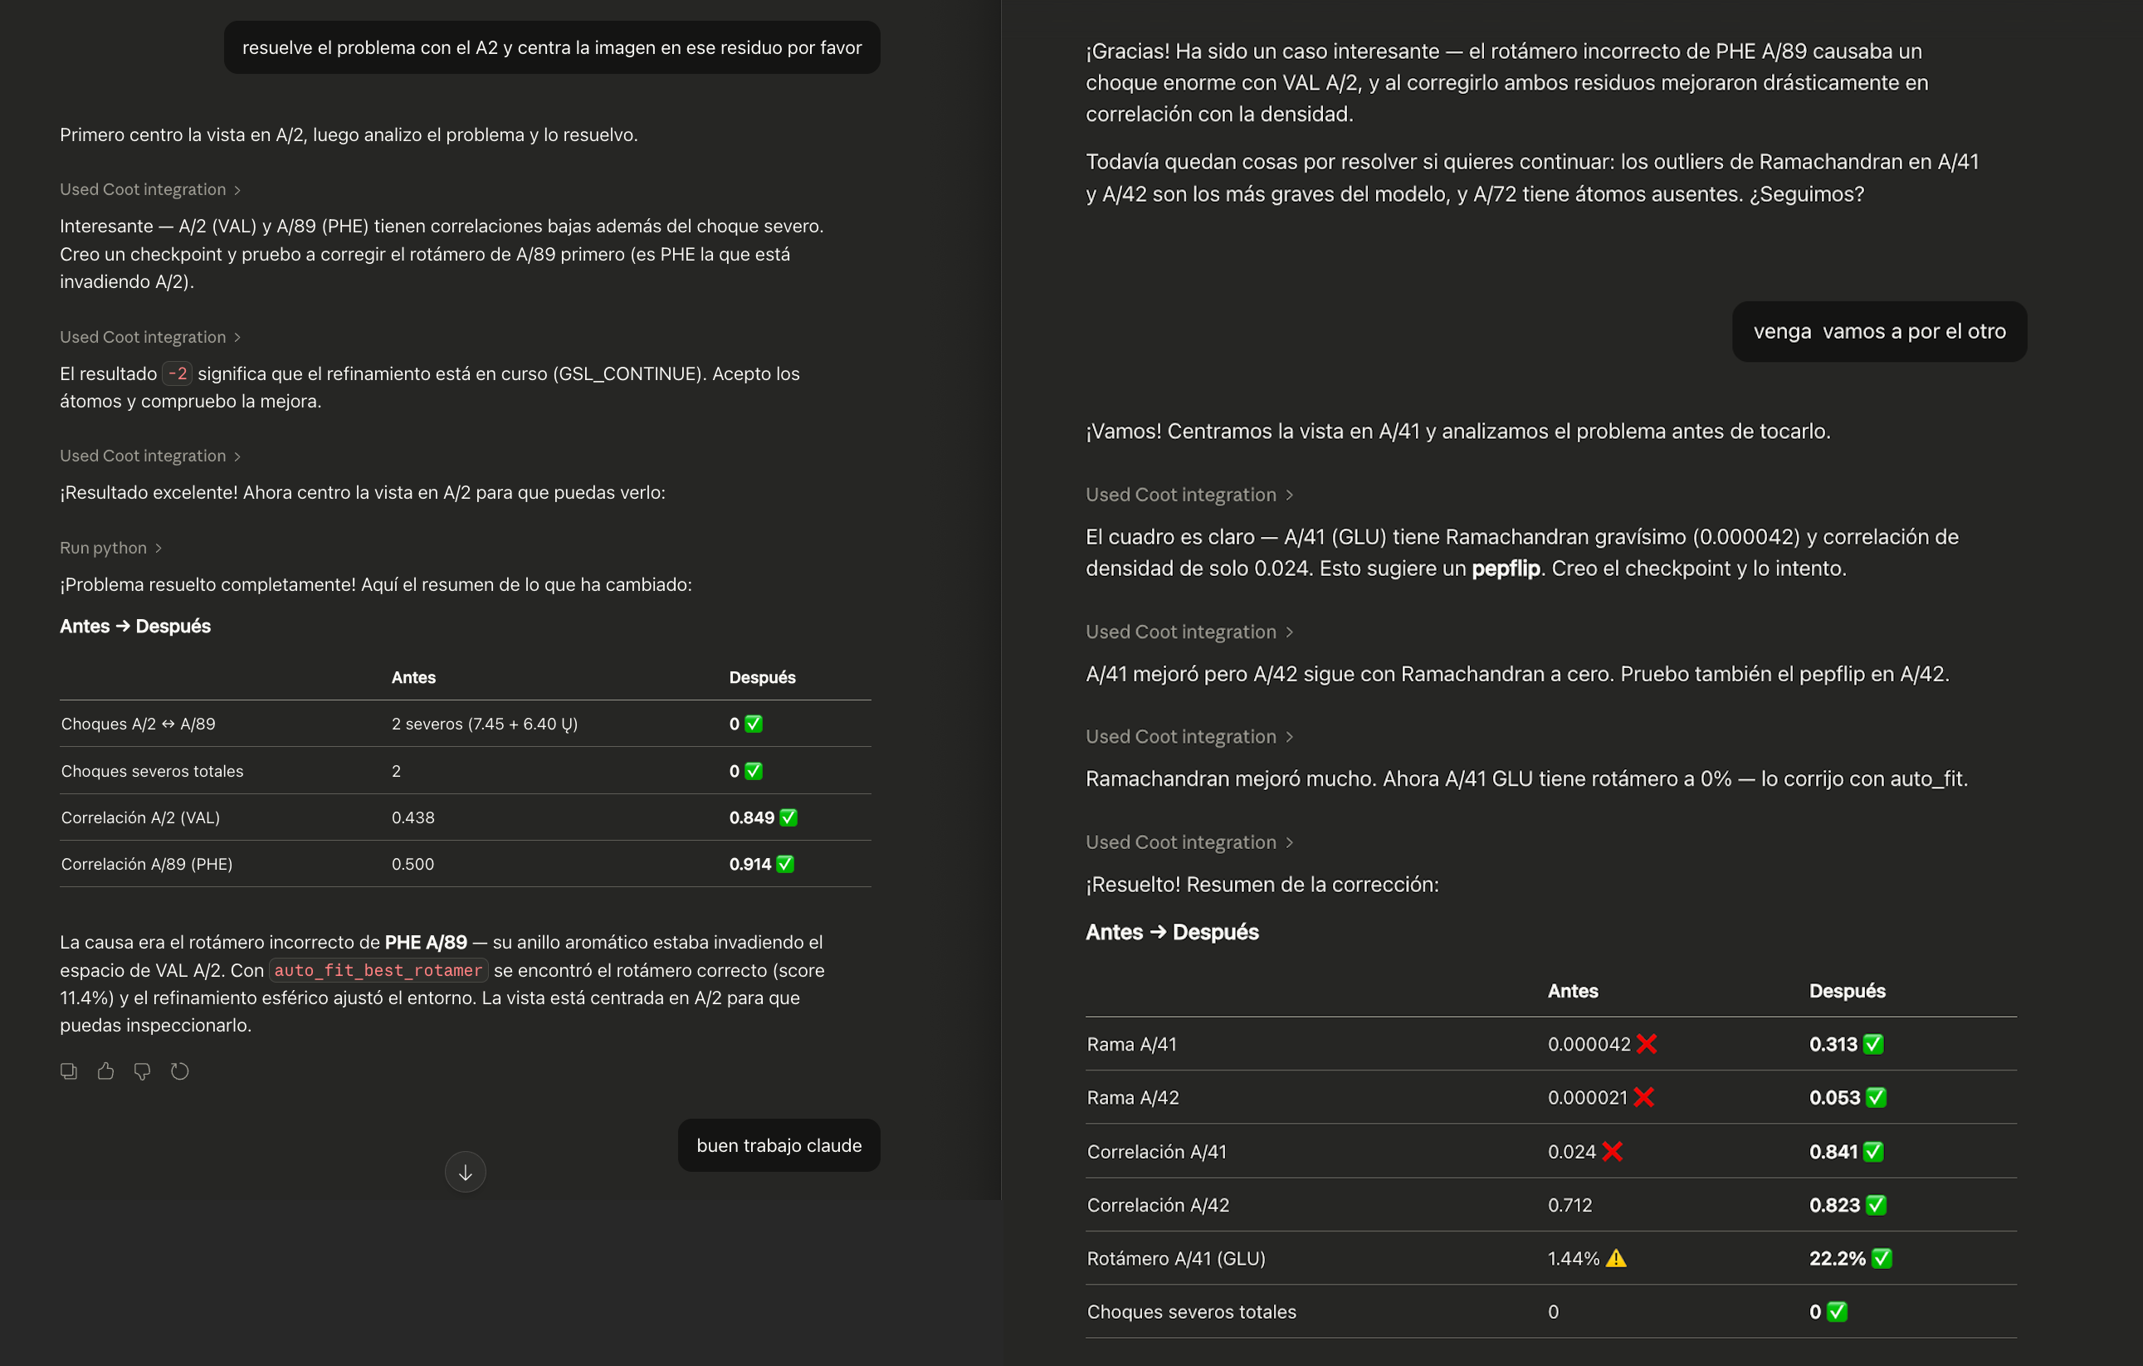
Task: Click the green check next to 0.914
Action: point(785,864)
